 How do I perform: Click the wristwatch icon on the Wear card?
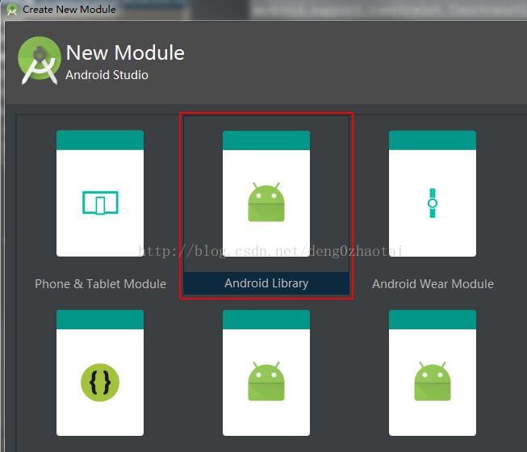(x=433, y=203)
